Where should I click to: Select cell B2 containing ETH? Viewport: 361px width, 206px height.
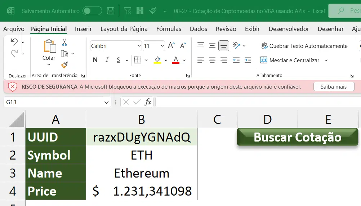coord(142,155)
